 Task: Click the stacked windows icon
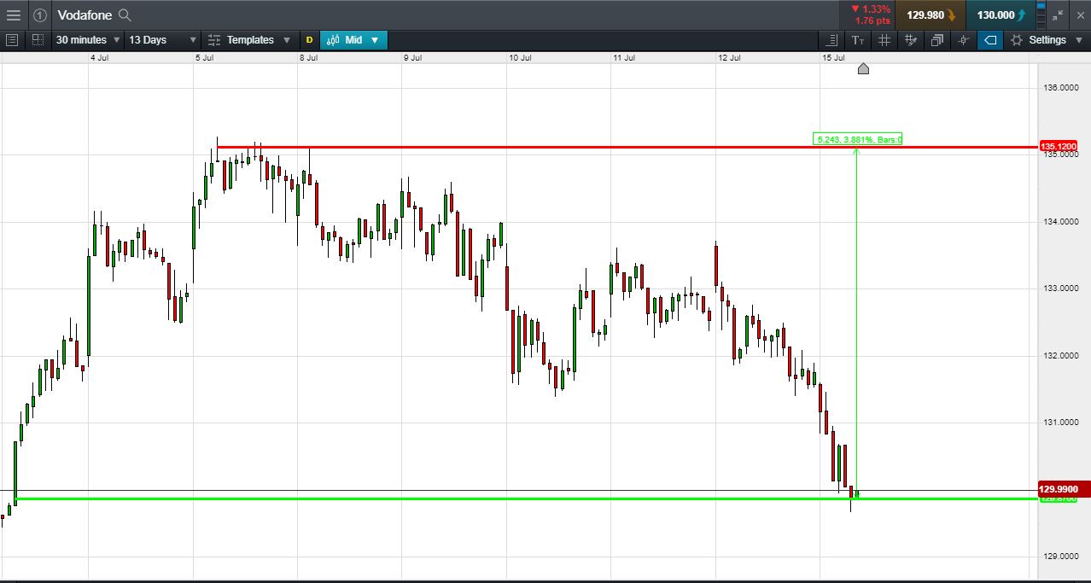pyautogui.click(x=937, y=40)
